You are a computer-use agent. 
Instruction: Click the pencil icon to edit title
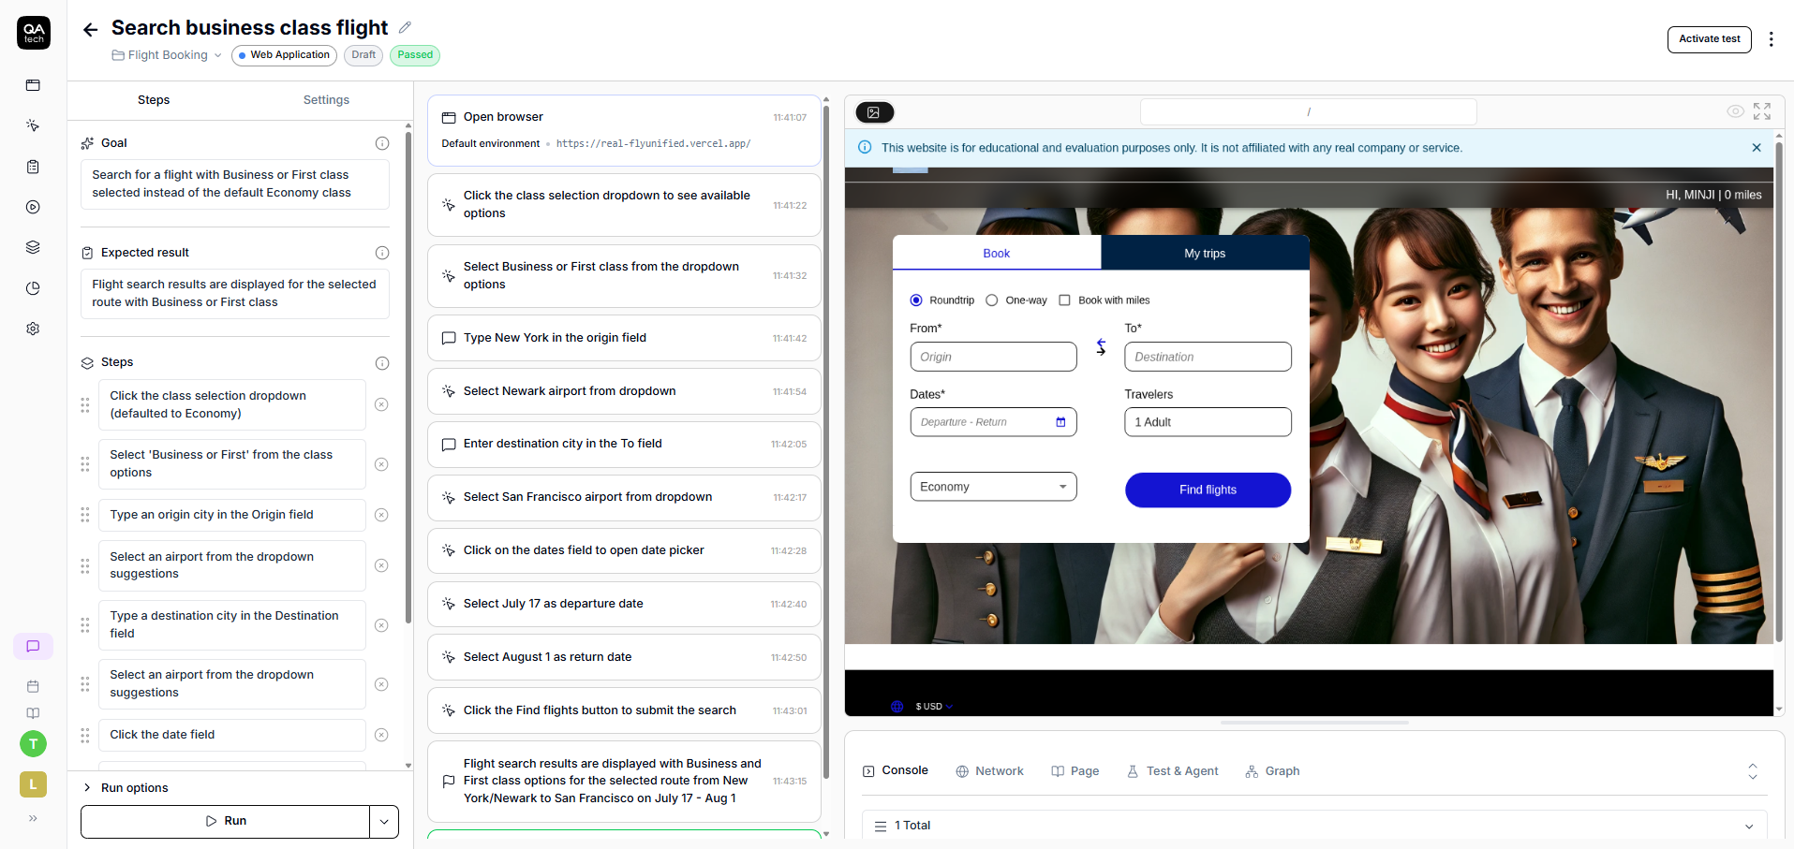point(405,28)
